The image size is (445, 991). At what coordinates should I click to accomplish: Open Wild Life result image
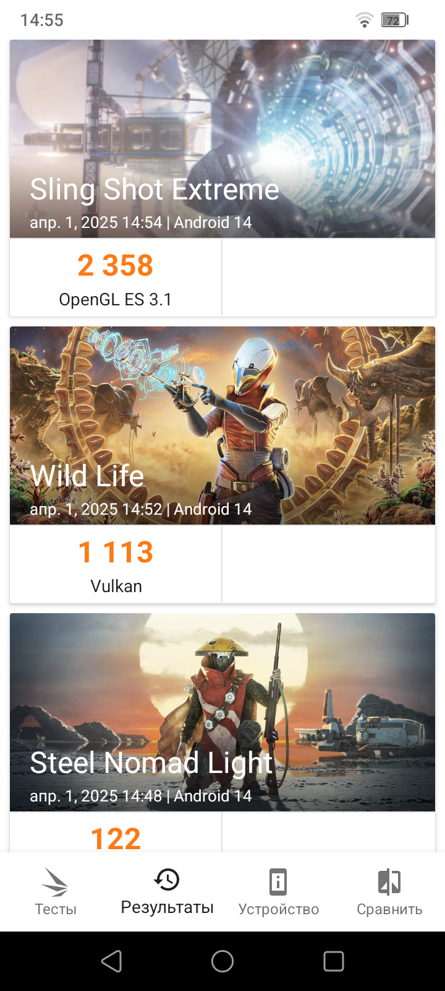(222, 426)
